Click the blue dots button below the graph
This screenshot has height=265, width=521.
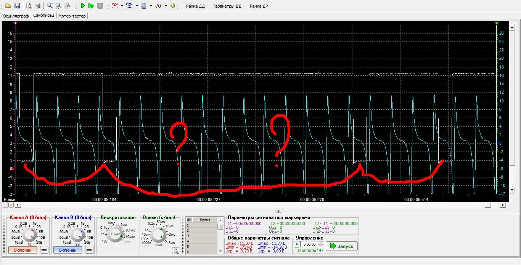5,205
